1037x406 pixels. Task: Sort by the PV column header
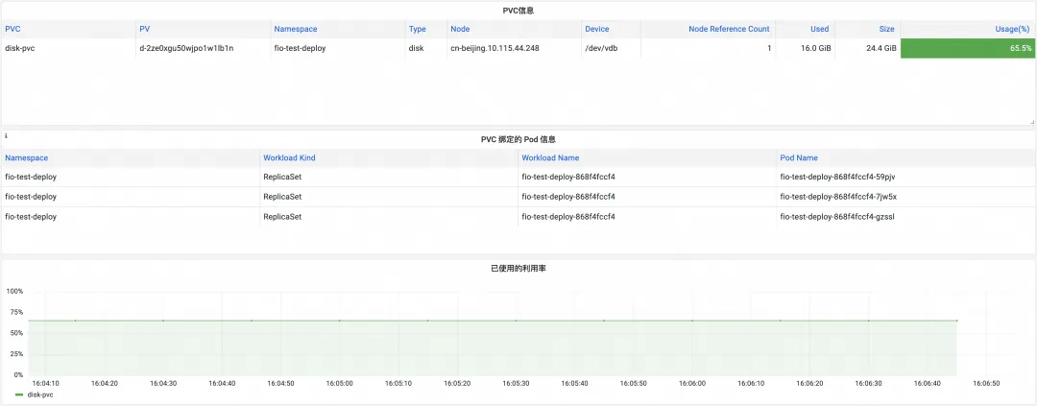click(145, 29)
